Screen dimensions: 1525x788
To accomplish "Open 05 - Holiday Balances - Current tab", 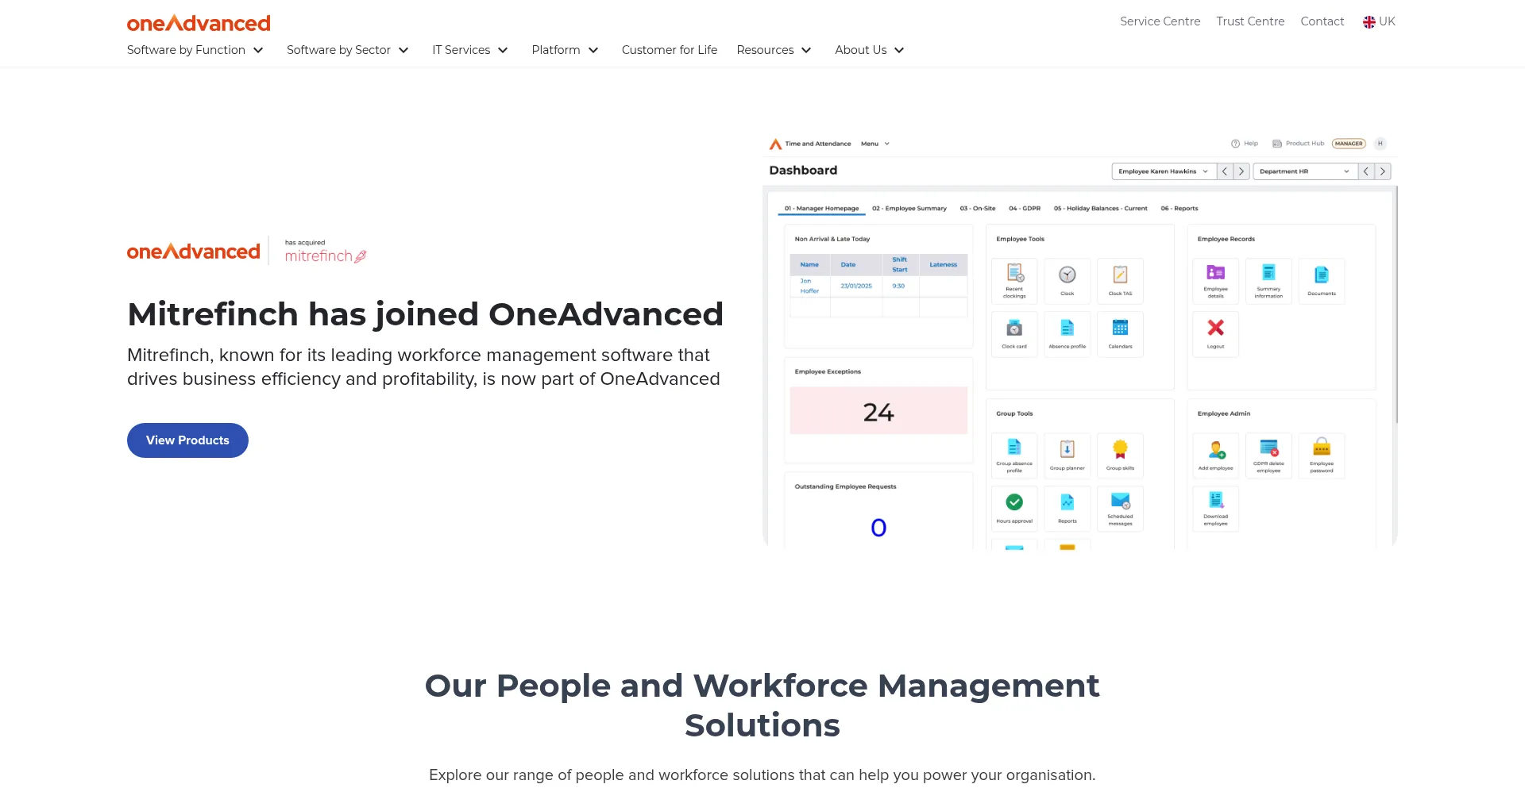I will click(1101, 209).
